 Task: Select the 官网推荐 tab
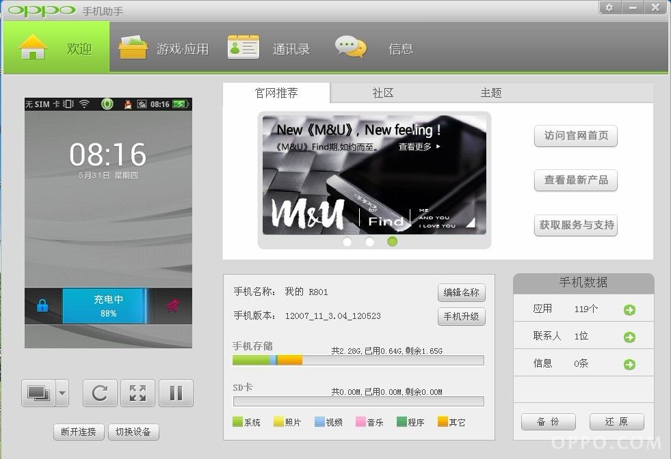pos(276,93)
